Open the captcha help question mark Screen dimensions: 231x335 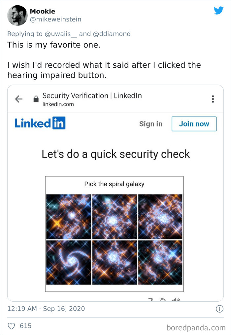click(151, 299)
